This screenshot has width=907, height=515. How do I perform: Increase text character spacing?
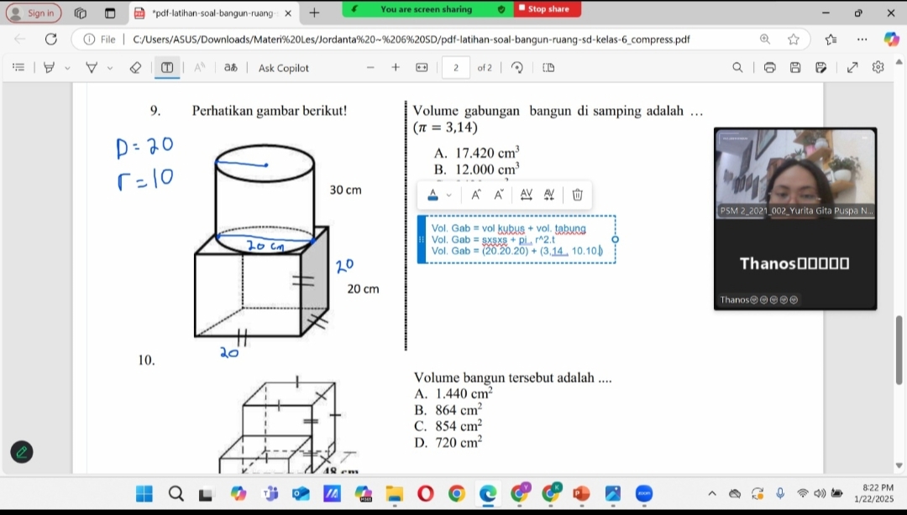(x=526, y=195)
